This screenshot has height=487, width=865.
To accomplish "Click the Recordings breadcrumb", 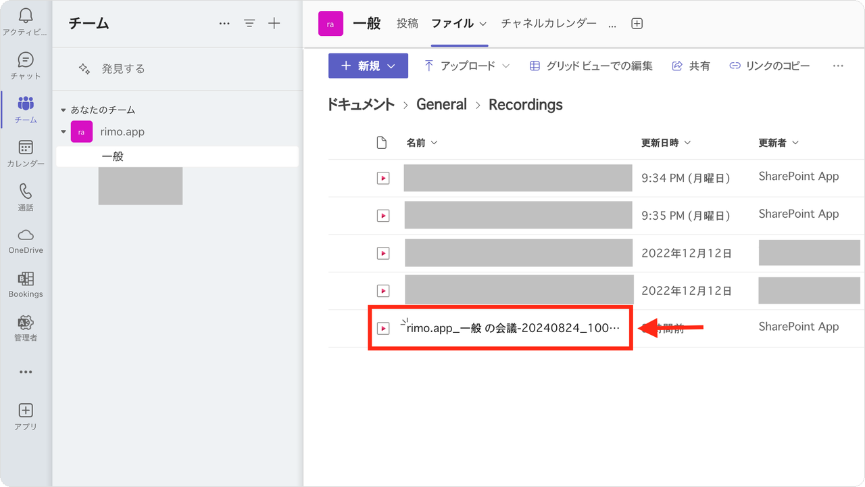I will pos(526,104).
